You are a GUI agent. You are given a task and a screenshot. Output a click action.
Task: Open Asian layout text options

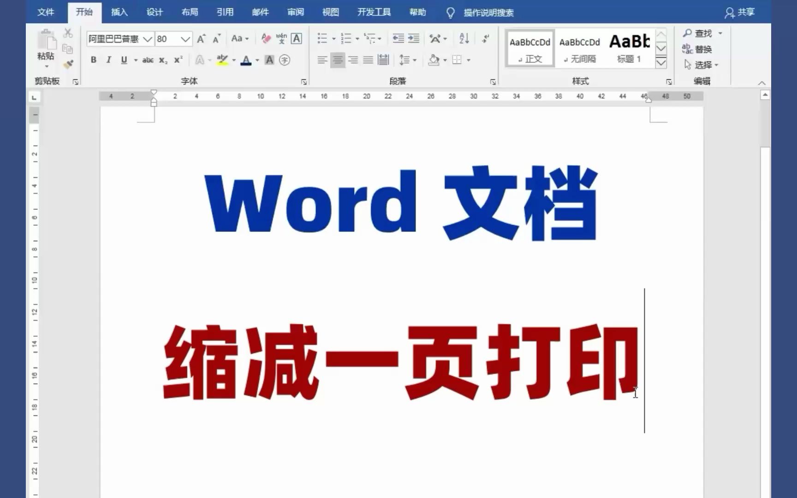pyautogui.click(x=437, y=38)
